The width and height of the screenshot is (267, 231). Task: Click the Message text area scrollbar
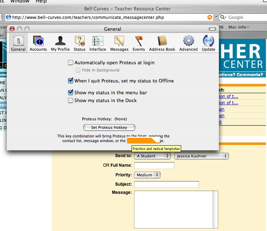click(x=215, y=210)
